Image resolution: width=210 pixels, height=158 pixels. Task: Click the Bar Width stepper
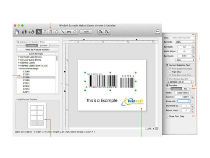tap(194, 47)
